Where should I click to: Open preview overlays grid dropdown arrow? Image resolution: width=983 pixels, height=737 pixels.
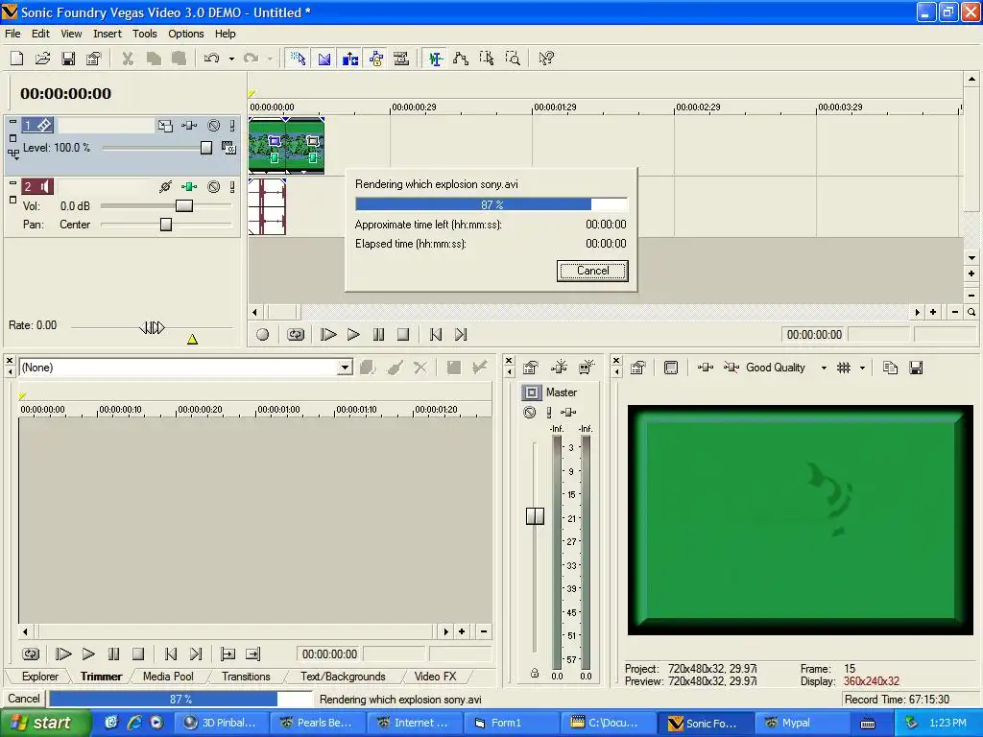(863, 368)
